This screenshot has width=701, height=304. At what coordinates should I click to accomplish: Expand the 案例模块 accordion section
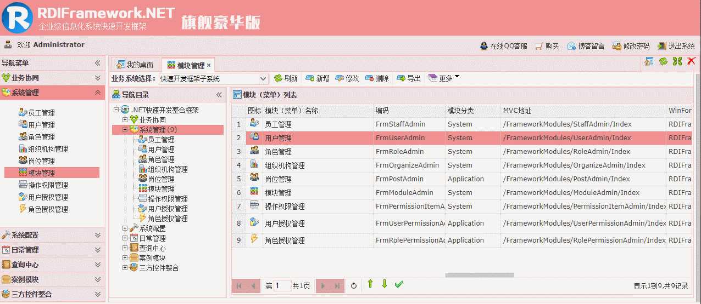pos(52,279)
